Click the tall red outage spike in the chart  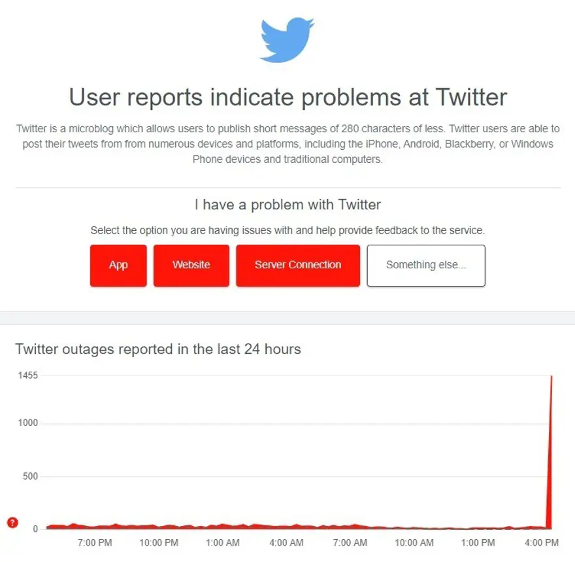551,458
